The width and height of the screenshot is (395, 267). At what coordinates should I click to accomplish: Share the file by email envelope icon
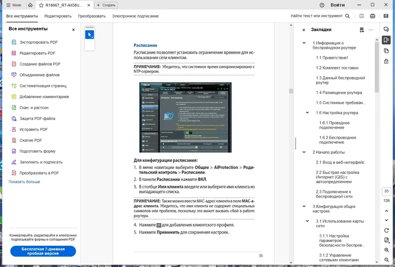(386, 16)
